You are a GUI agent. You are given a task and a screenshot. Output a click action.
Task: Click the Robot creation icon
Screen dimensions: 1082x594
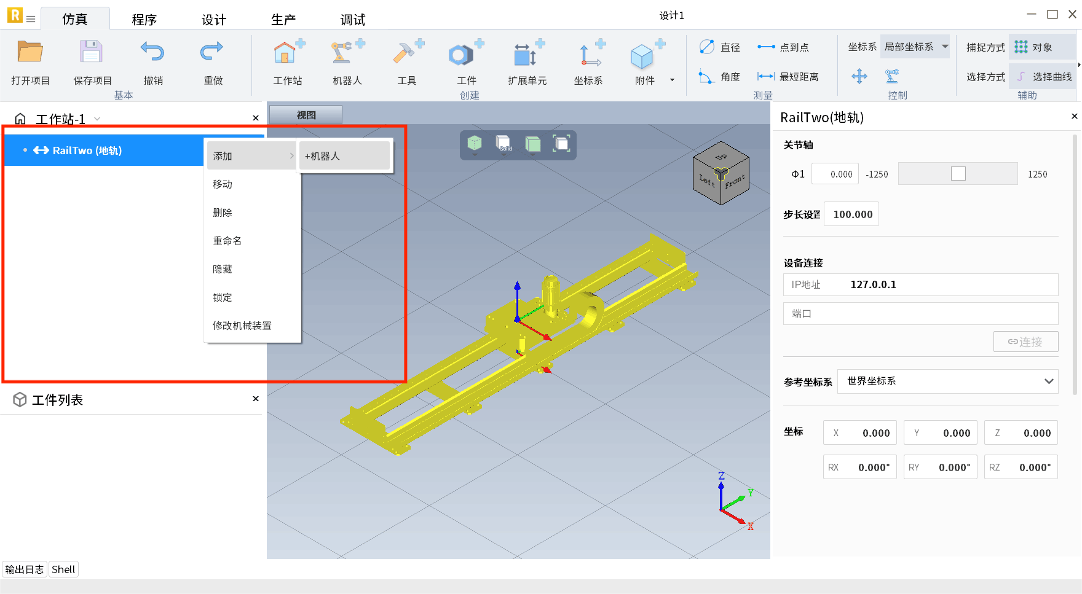[347, 54]
